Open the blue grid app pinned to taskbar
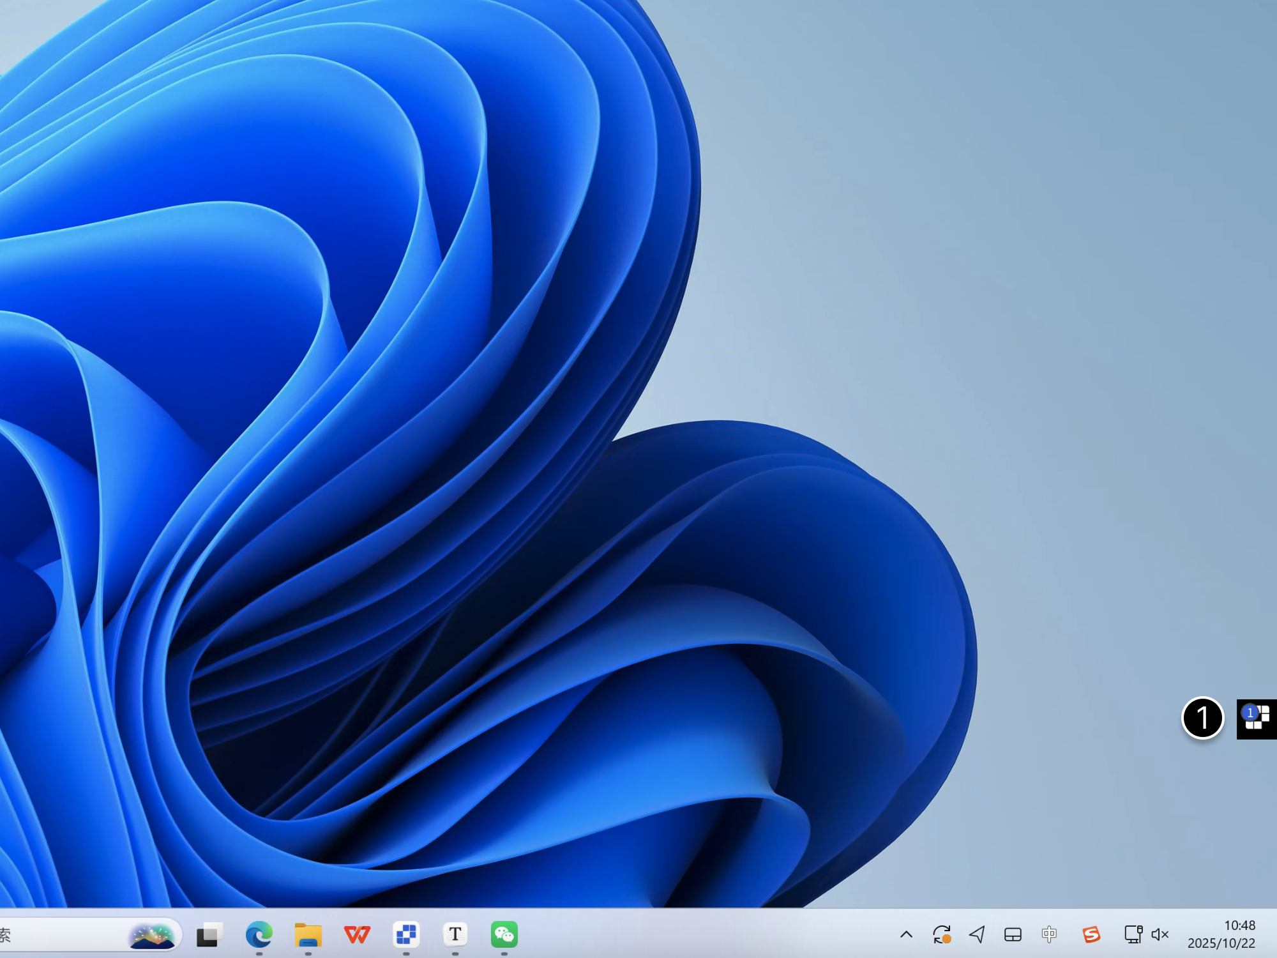 (x=407, y=935)
